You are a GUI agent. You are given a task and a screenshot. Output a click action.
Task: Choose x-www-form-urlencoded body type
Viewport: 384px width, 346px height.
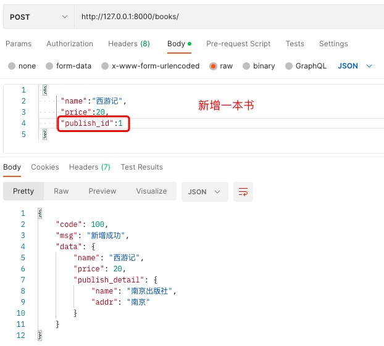[x=105, y=66]
